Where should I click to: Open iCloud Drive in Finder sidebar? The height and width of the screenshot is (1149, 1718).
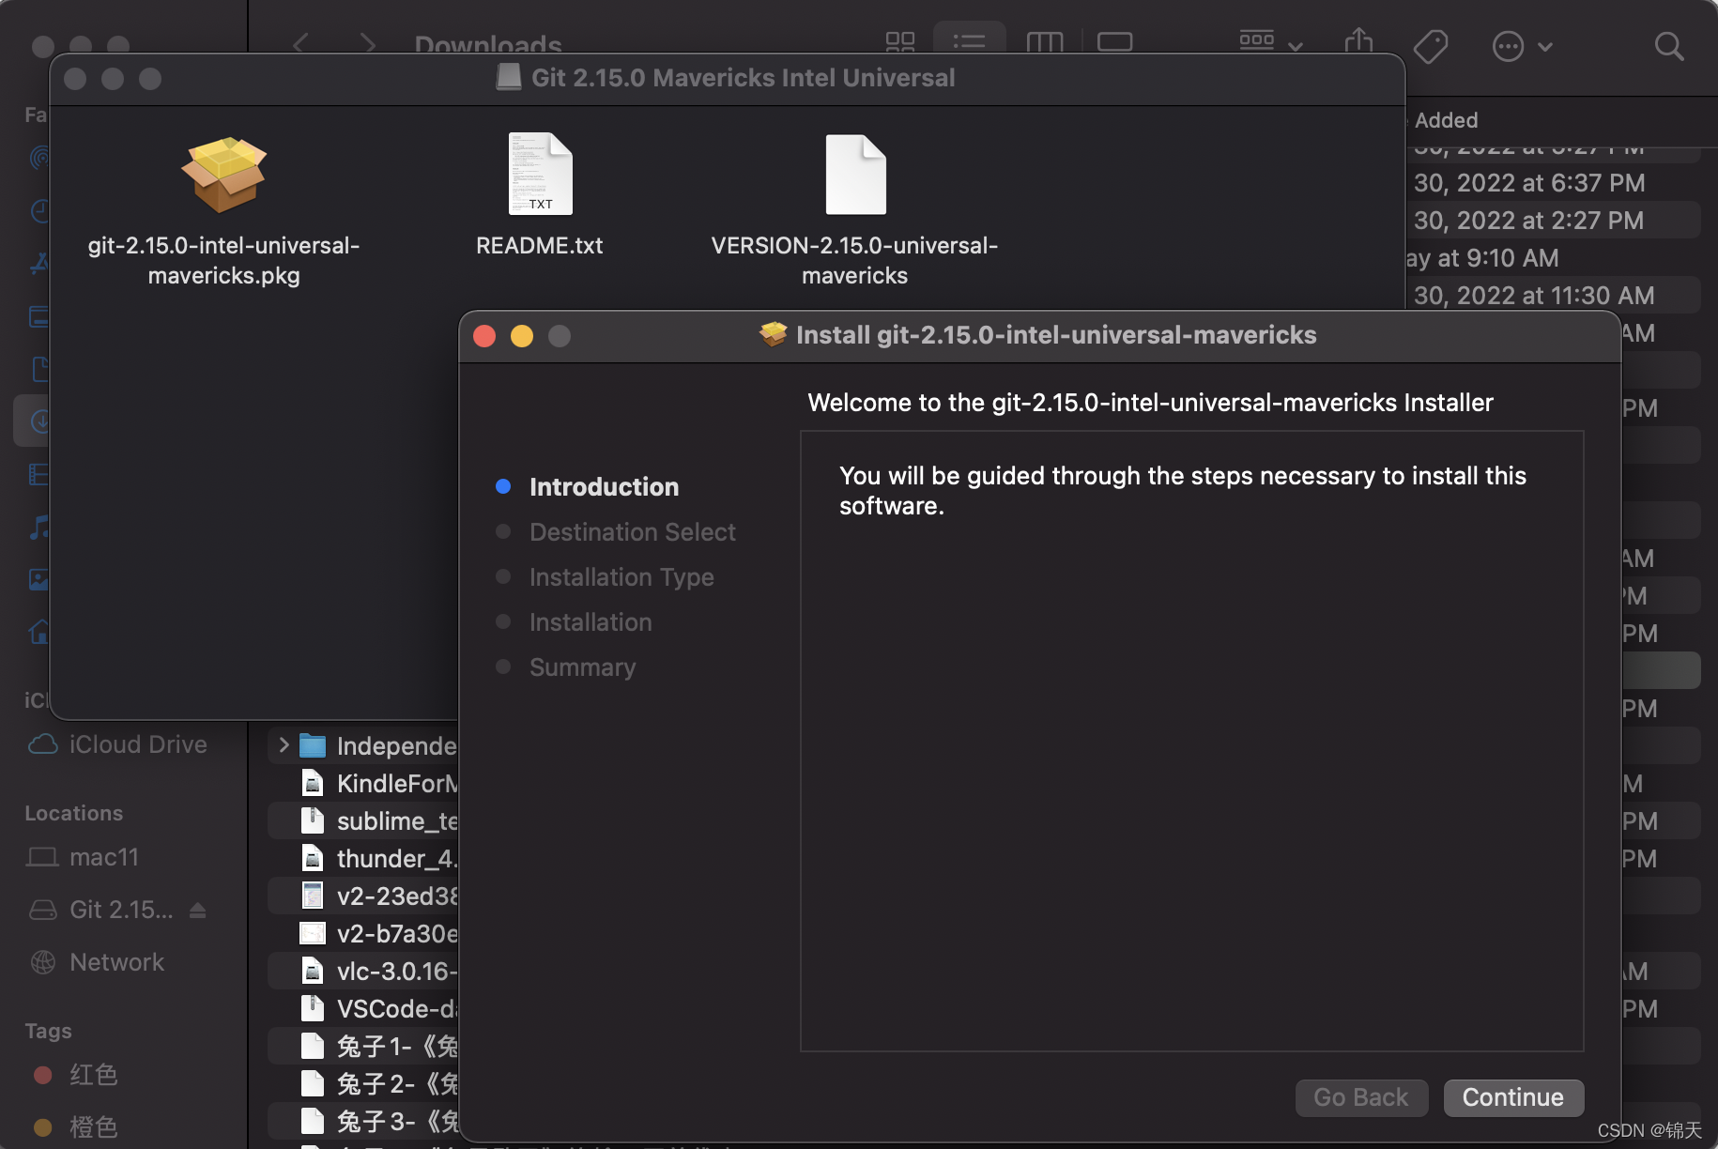point(117,744)
